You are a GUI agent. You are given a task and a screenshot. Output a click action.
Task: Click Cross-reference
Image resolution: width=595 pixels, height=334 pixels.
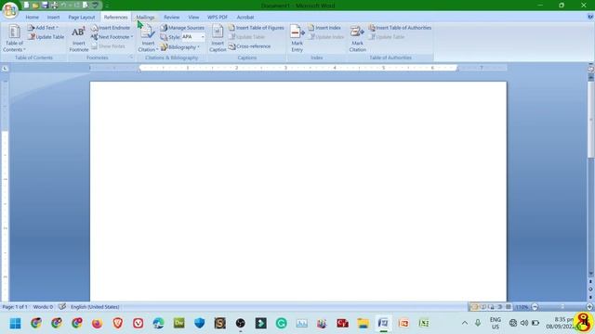(250, 46)
